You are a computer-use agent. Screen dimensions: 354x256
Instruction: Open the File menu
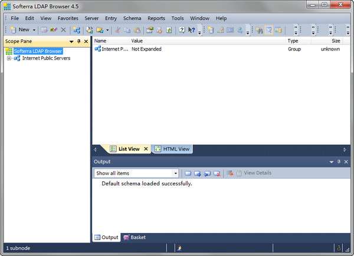pos(15,18)
